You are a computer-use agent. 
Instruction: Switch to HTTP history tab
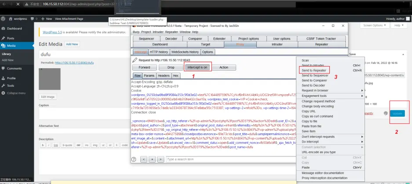point(159,52)
